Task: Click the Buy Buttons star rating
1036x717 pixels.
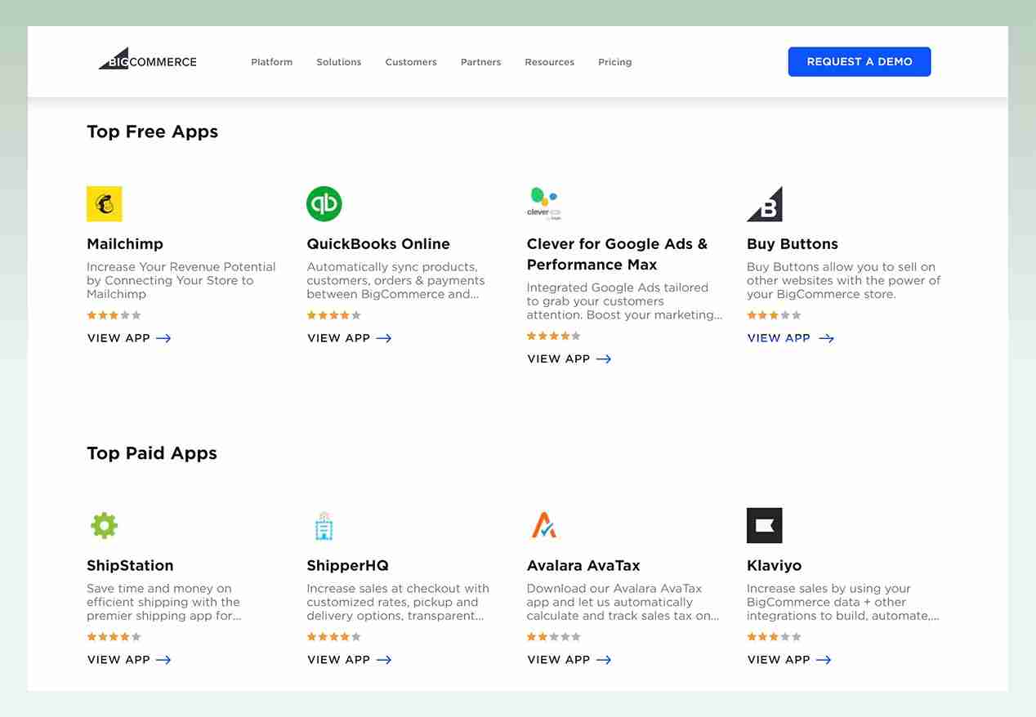Action: [x=774, y=315]
